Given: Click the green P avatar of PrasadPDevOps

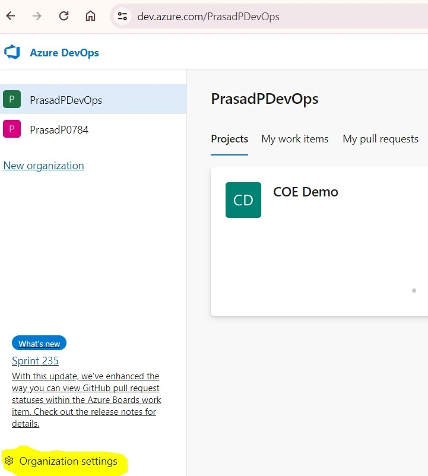Looking at the screenshot, I should click(x=12, y=99).
